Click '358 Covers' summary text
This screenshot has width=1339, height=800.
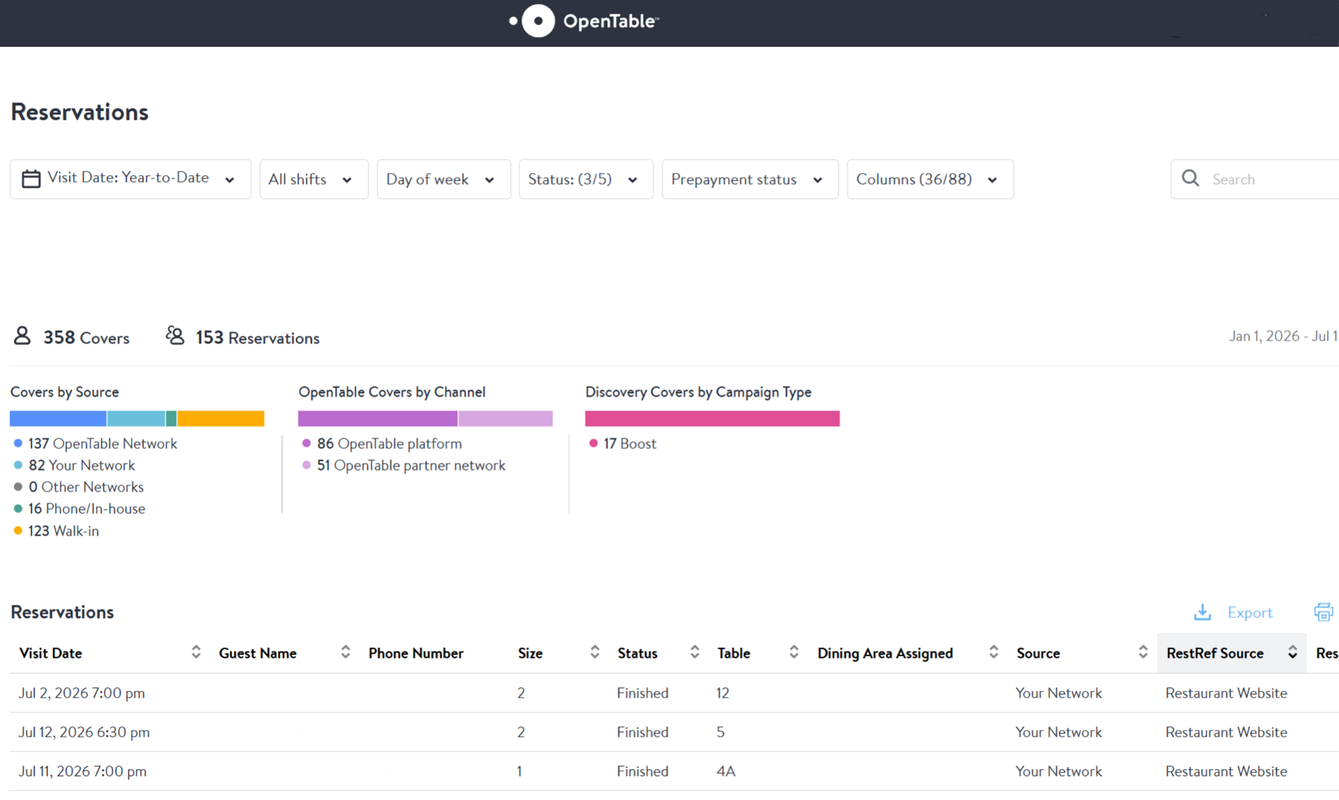(86, 337)
